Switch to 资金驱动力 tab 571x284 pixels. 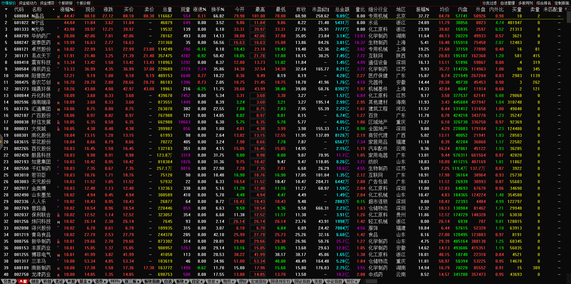tap(28, 3)
